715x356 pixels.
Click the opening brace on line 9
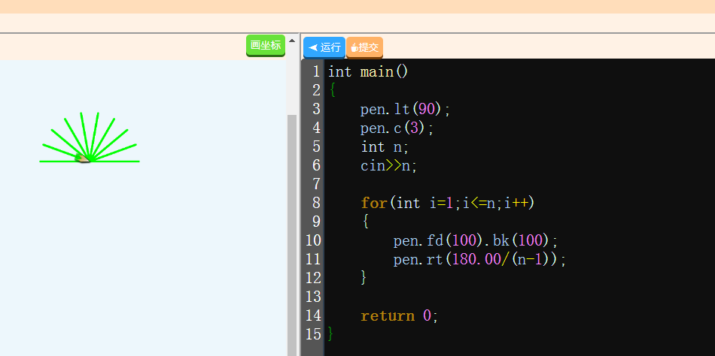point(365,222)
